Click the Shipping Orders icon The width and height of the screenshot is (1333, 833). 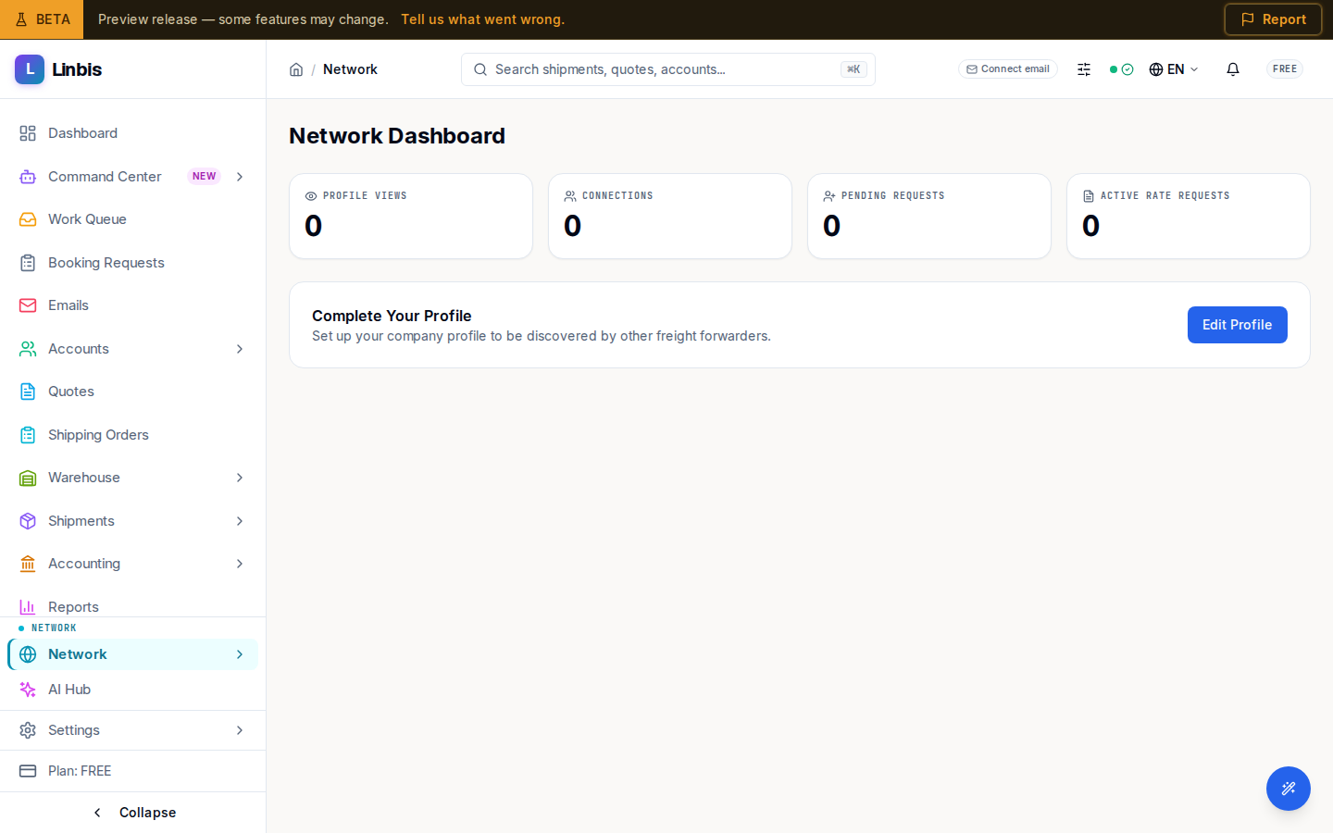pyautogui.click(x=28, y=435)
